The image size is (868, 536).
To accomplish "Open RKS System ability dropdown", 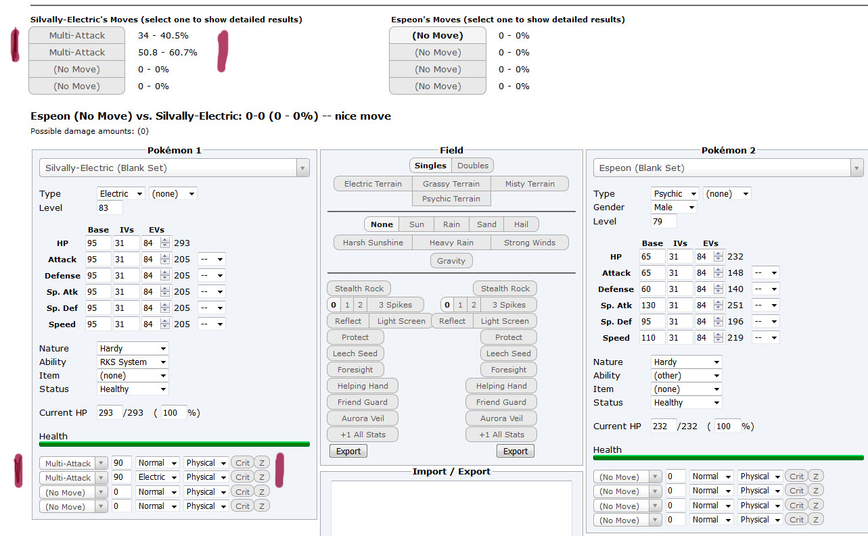I will (x=133, y=362).
